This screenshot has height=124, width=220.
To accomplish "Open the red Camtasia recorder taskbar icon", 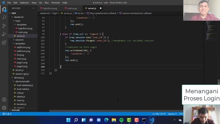I will (x=136, y=120).
